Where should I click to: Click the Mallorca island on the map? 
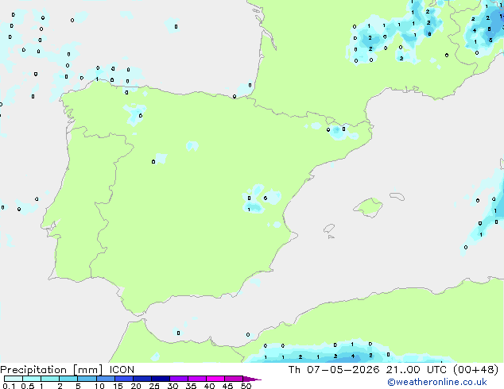pos(368,207)
